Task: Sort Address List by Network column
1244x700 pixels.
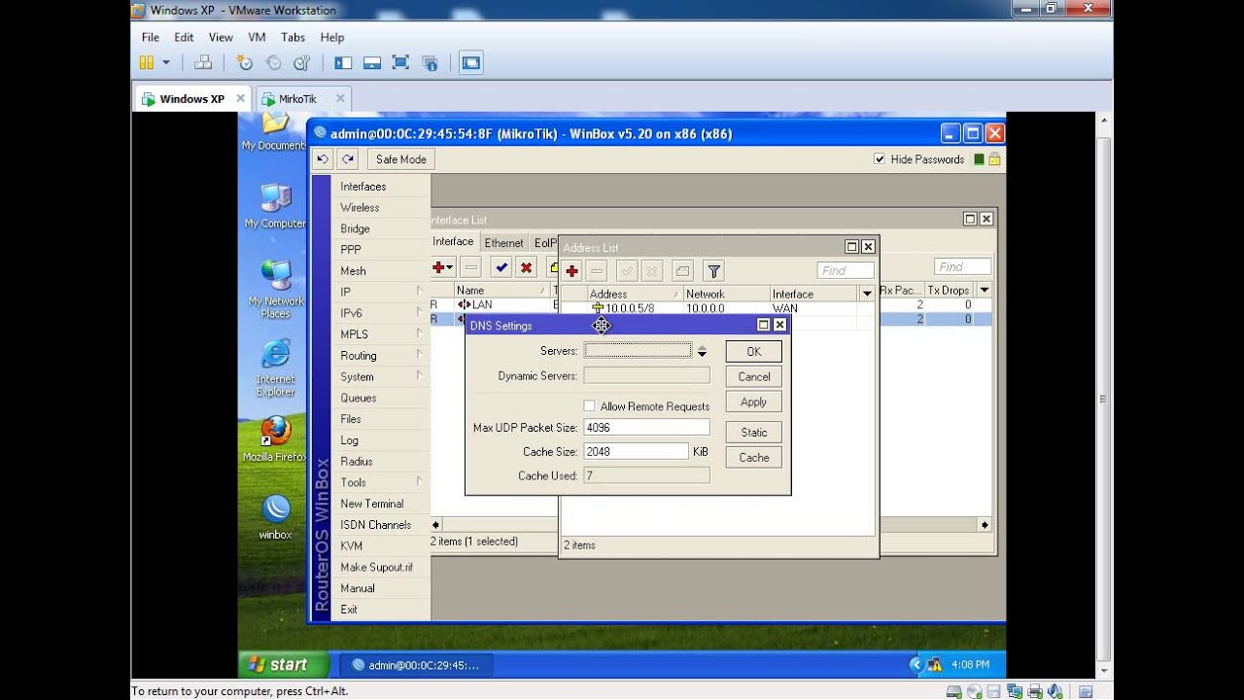Action: coord(726,294)
